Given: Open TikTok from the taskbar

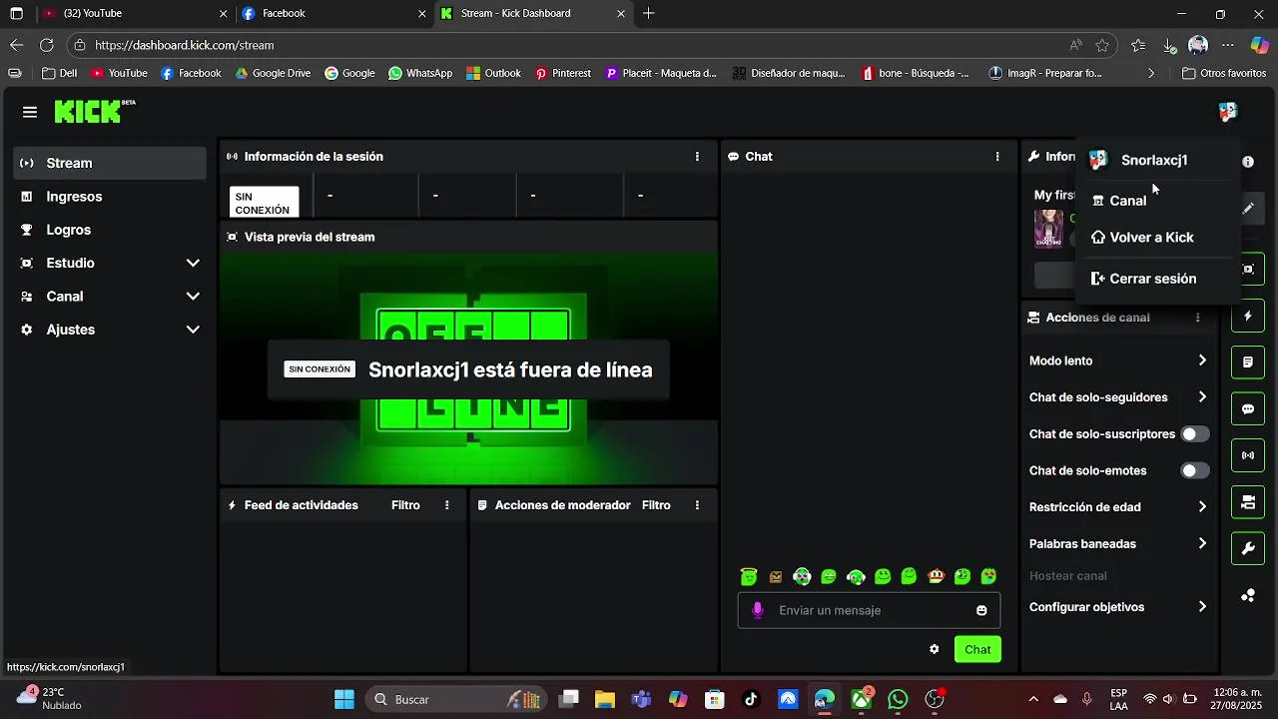Looking at the screenshot, I should coord(751,699).
